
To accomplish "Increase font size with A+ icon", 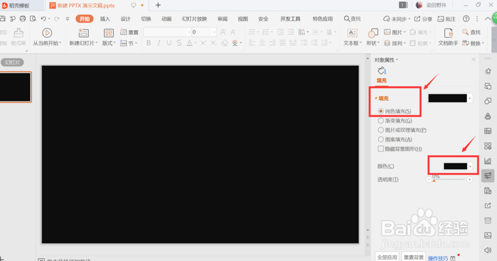I will 223,32.
